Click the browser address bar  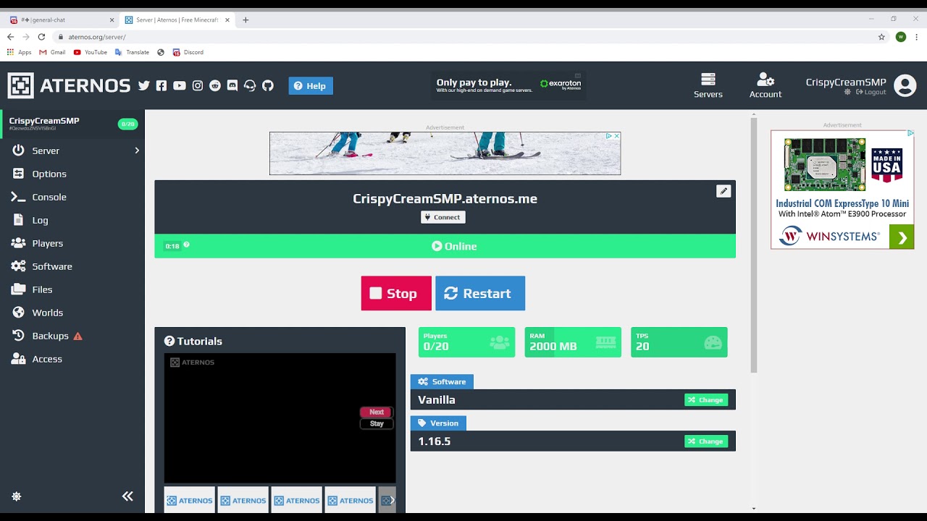(x=463, y=37)
